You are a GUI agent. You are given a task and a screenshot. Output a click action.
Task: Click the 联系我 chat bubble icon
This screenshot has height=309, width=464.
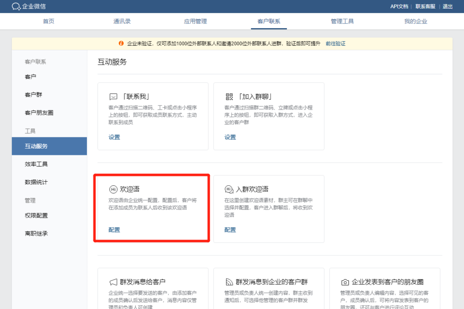tap(113, 97)
